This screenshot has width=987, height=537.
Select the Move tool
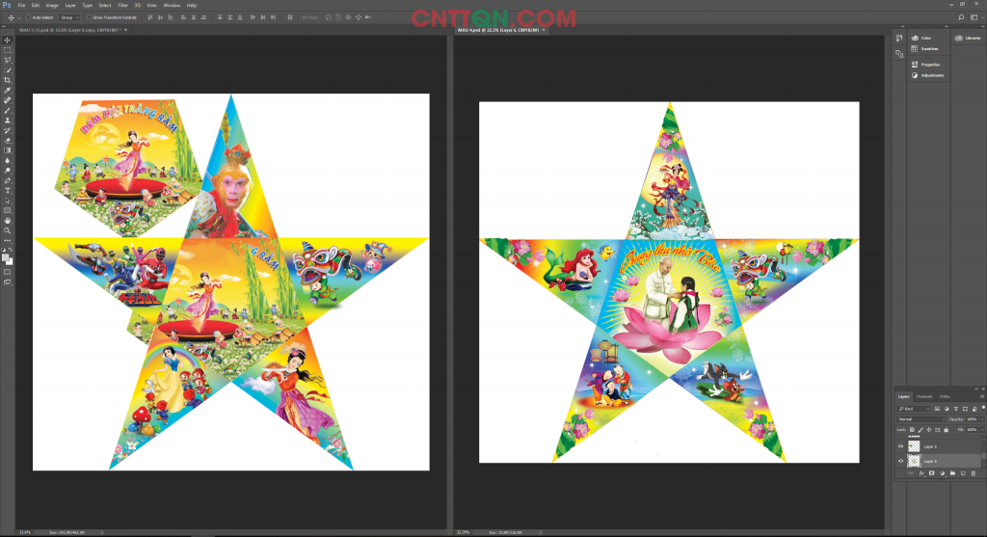point(8,40)
